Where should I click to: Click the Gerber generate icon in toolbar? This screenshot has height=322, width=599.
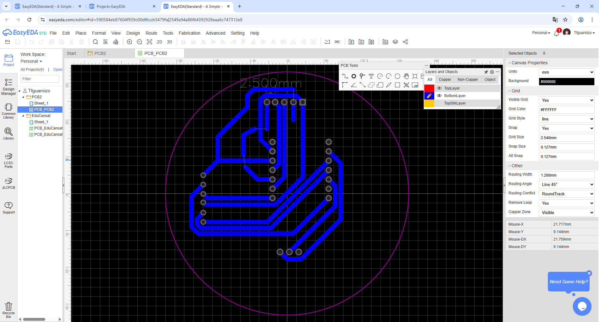pos(361,42)
